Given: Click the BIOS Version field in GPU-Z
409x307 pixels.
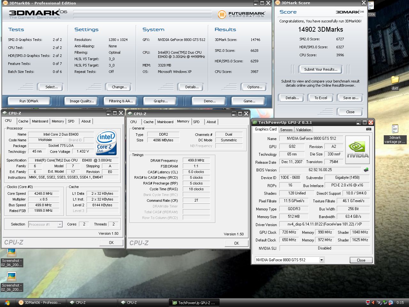Looking at the screenshot, I should click(320, 170).
